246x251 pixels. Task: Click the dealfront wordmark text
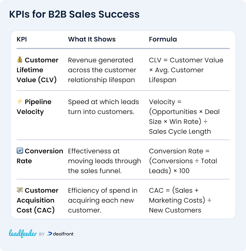pyautogui.click(x=63, y=234)
